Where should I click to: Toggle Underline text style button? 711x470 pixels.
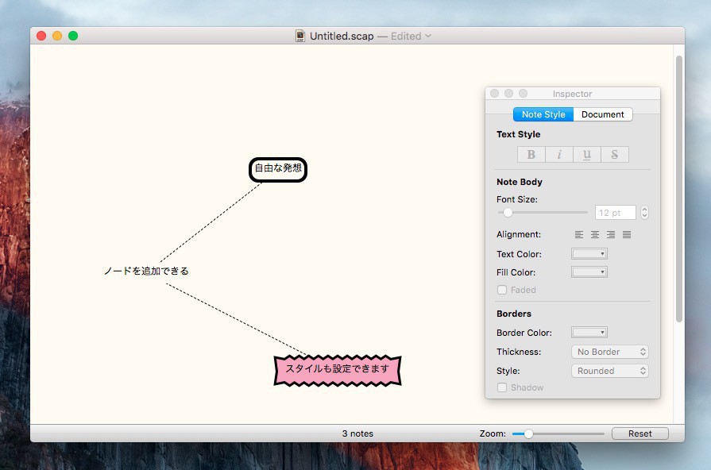coord(587,155)
